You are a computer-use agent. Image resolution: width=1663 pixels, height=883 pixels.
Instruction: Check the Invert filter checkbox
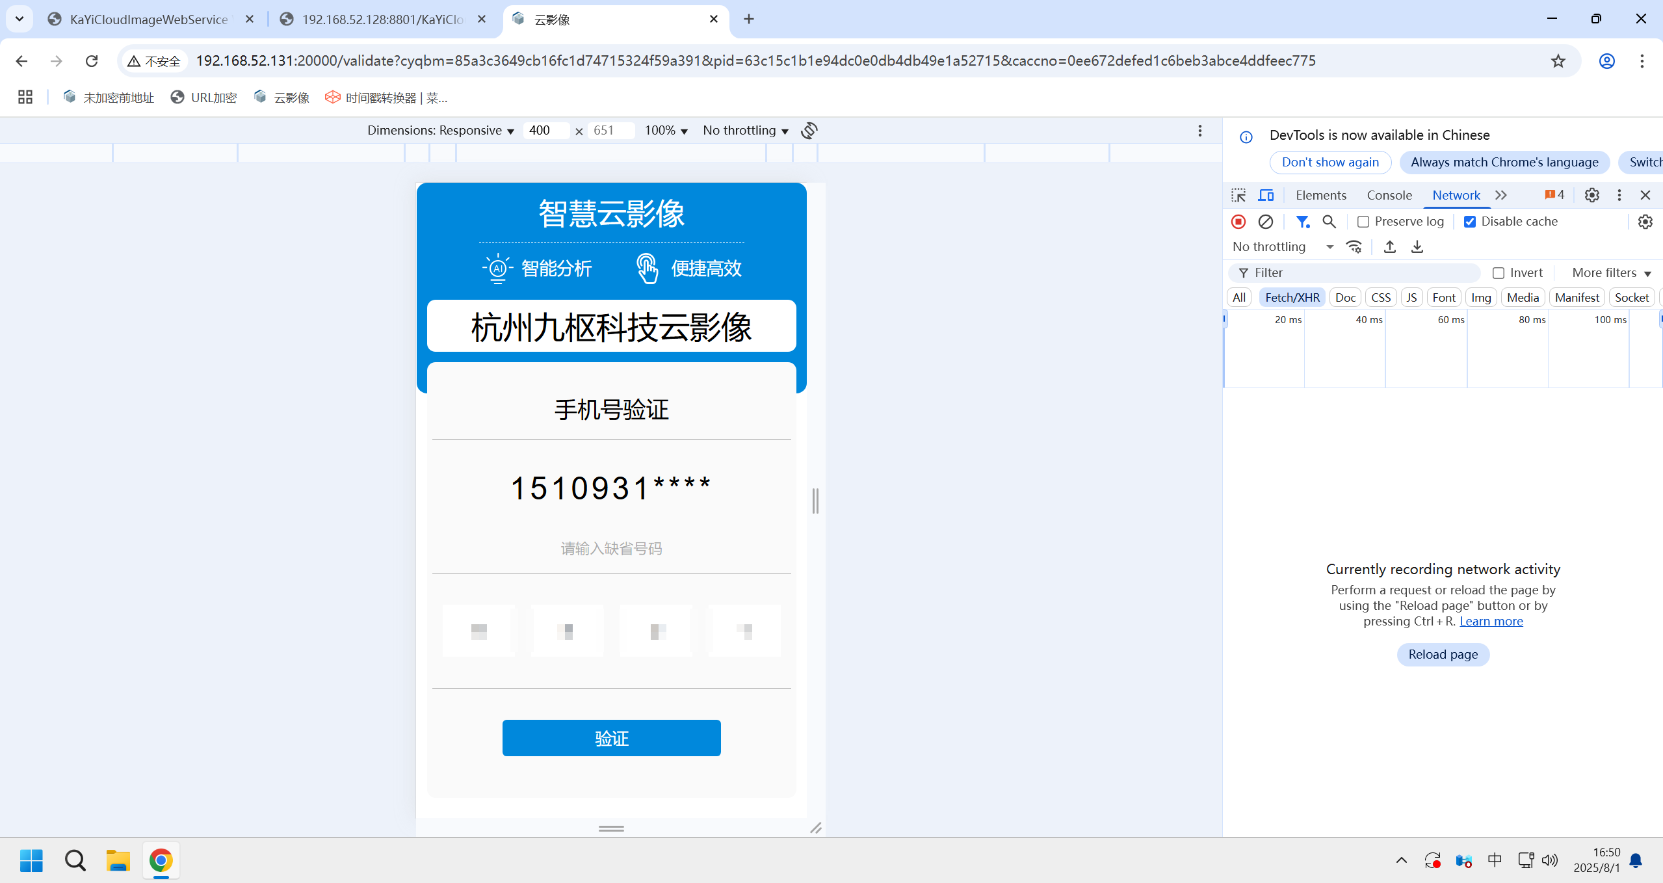tap(1498, 272)
